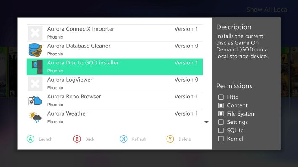298x167 pixels.
Task: Select Aurora Disc to GOD installer title
Action: [83, 63]
